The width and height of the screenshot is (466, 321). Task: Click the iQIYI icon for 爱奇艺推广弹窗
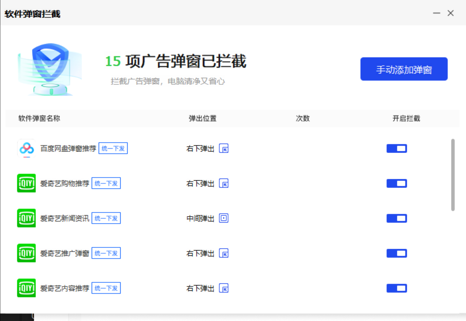27,253
